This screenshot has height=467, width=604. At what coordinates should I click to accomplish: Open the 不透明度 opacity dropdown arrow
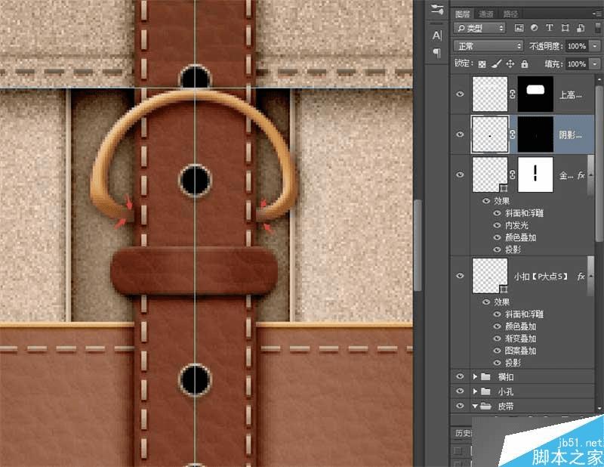pos(593,46)
